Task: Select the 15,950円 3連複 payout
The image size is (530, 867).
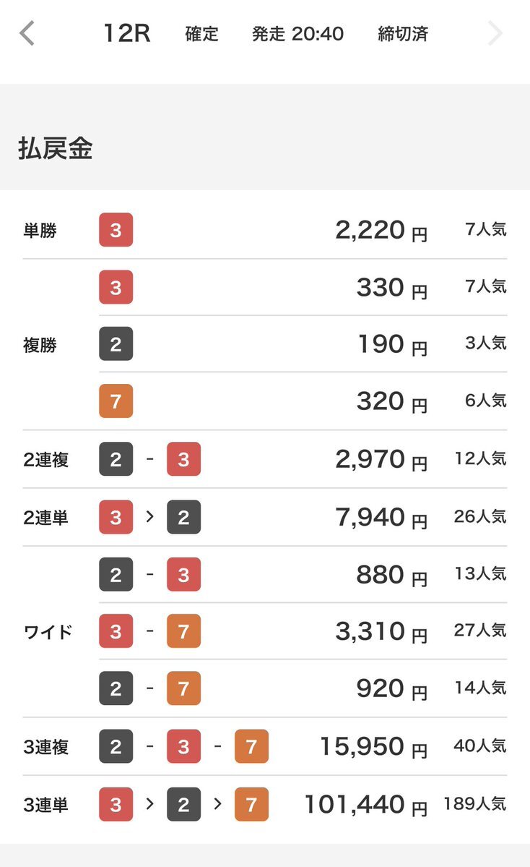Action: point(374,747)
